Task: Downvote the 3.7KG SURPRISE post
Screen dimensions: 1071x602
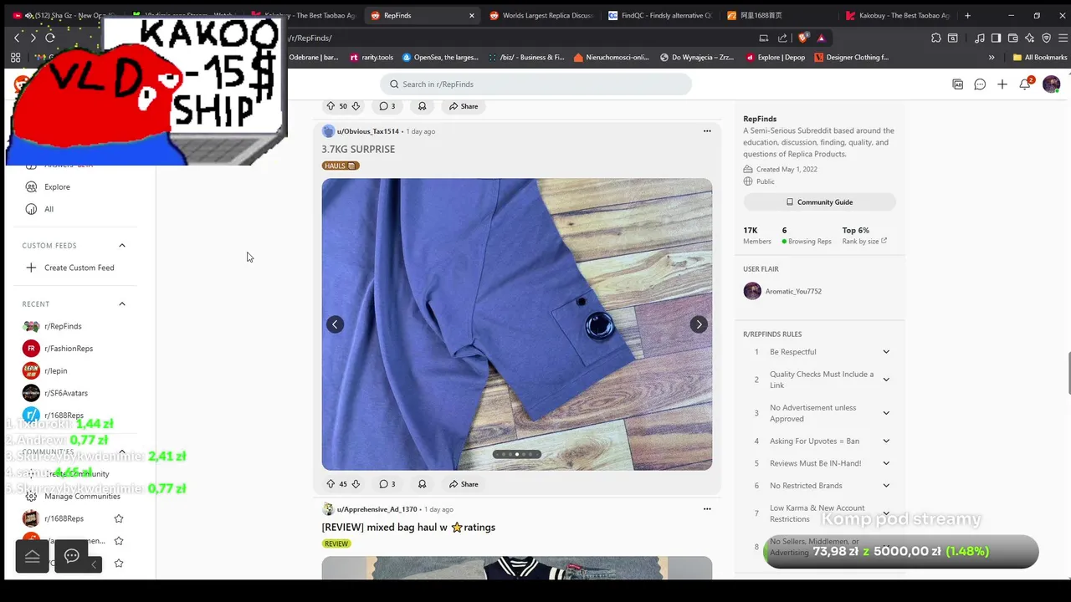Action: tap(356, 484)
